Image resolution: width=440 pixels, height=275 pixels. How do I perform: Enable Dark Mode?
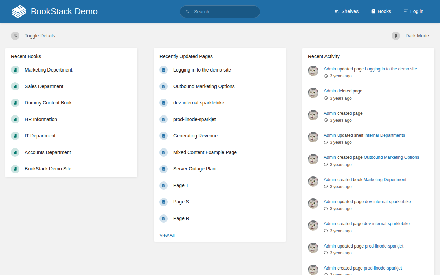pos(417,35)
